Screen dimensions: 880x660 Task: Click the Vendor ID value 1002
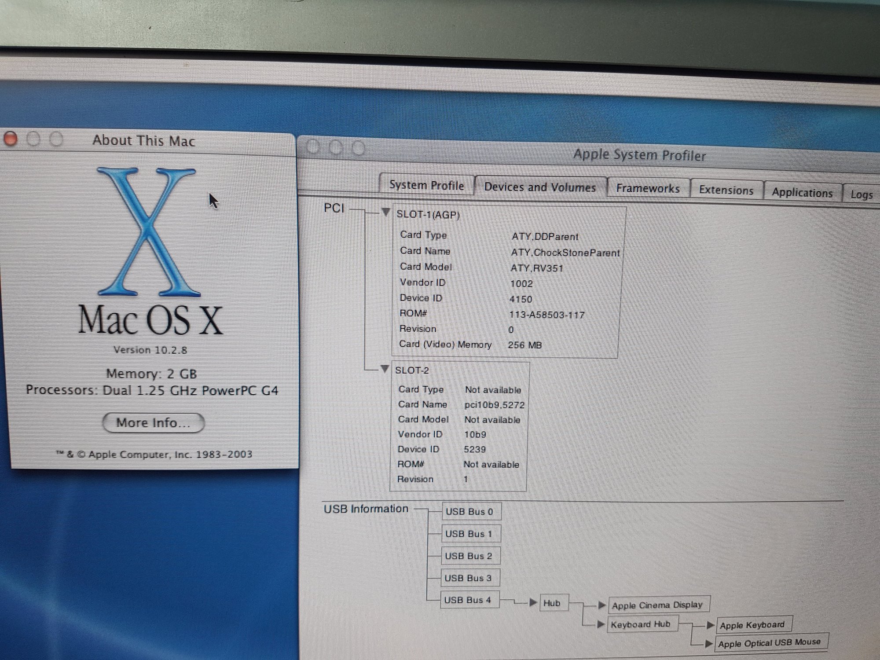(521, 284)
